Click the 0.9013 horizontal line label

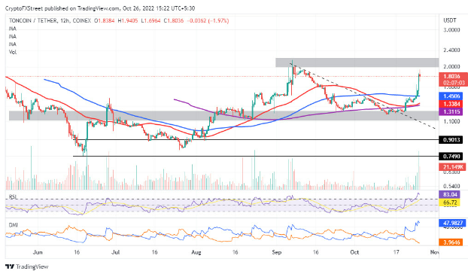(x=451, y=140)
